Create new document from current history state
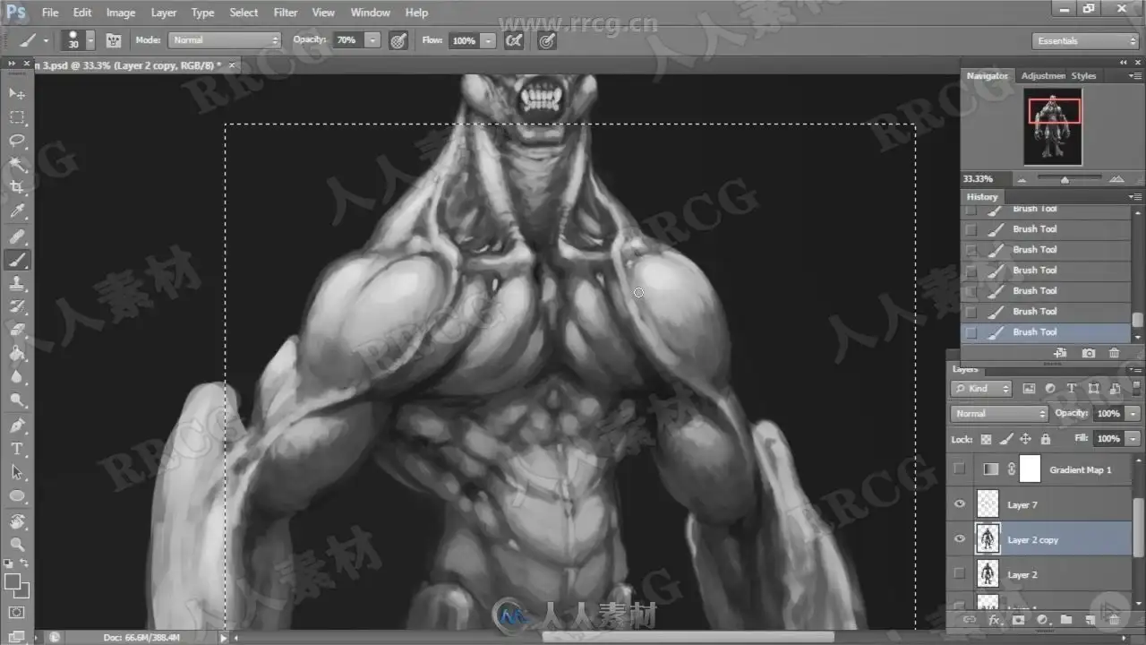The image size is (1146, 645). coord(1061,354)
